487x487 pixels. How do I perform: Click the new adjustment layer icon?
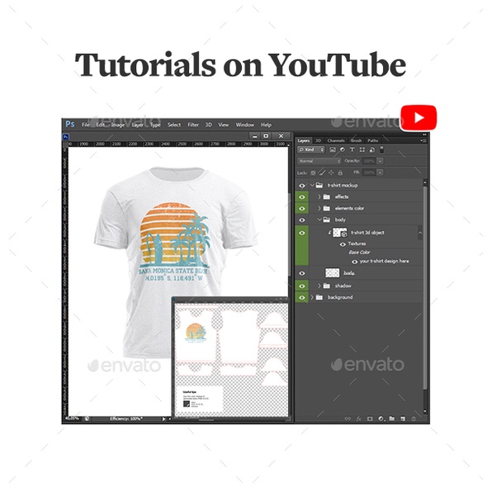[381, 418]
